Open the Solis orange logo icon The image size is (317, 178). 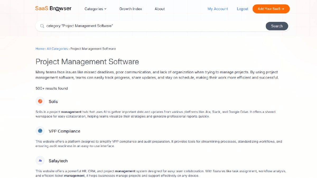(40, 101)
